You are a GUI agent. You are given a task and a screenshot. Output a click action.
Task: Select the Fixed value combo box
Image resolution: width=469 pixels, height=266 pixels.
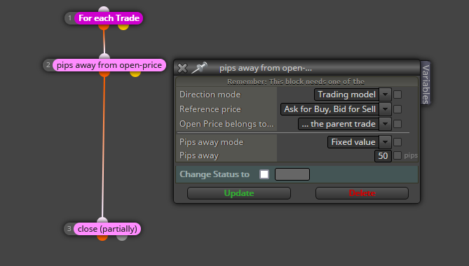point(353,142)
